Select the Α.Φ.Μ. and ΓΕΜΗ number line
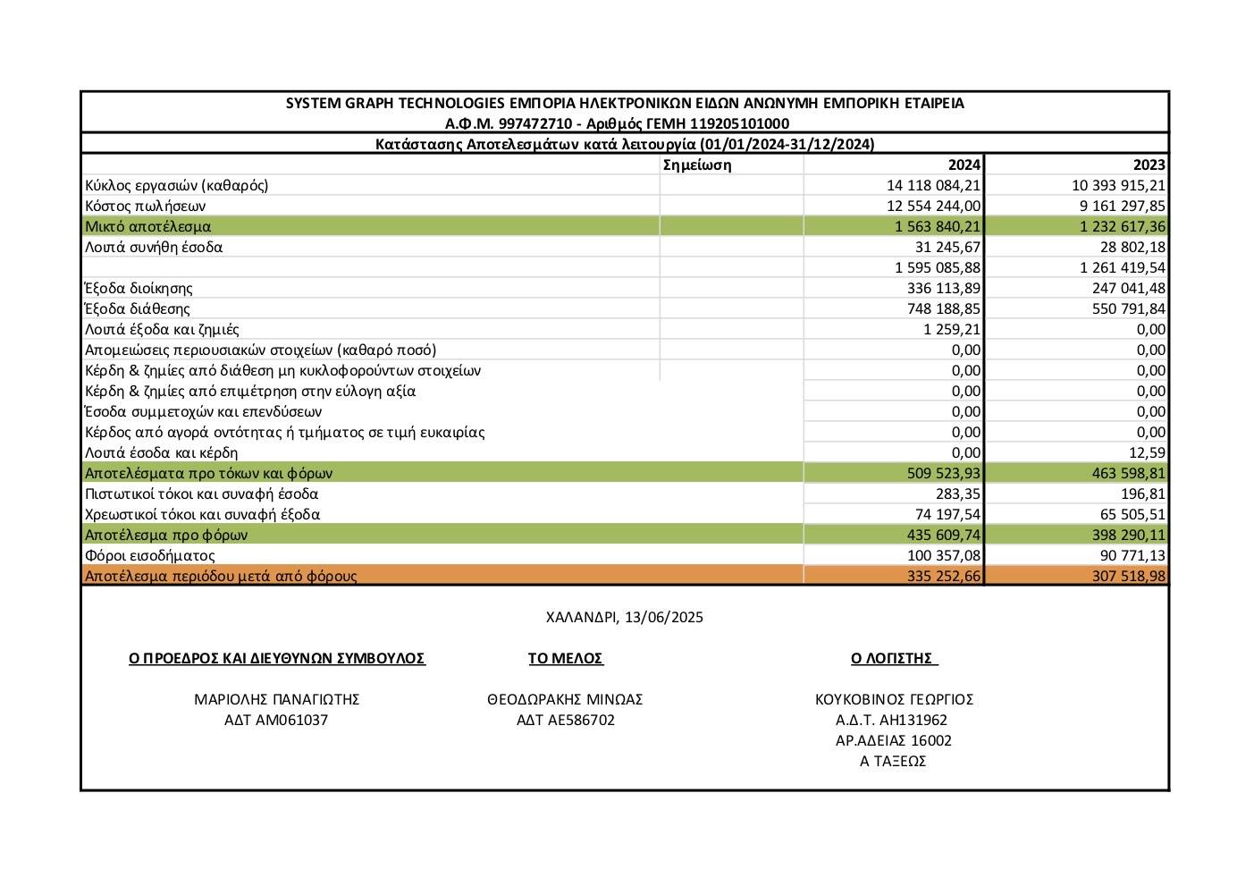Viewport: 1254px width, 886px height. (617, 123)
